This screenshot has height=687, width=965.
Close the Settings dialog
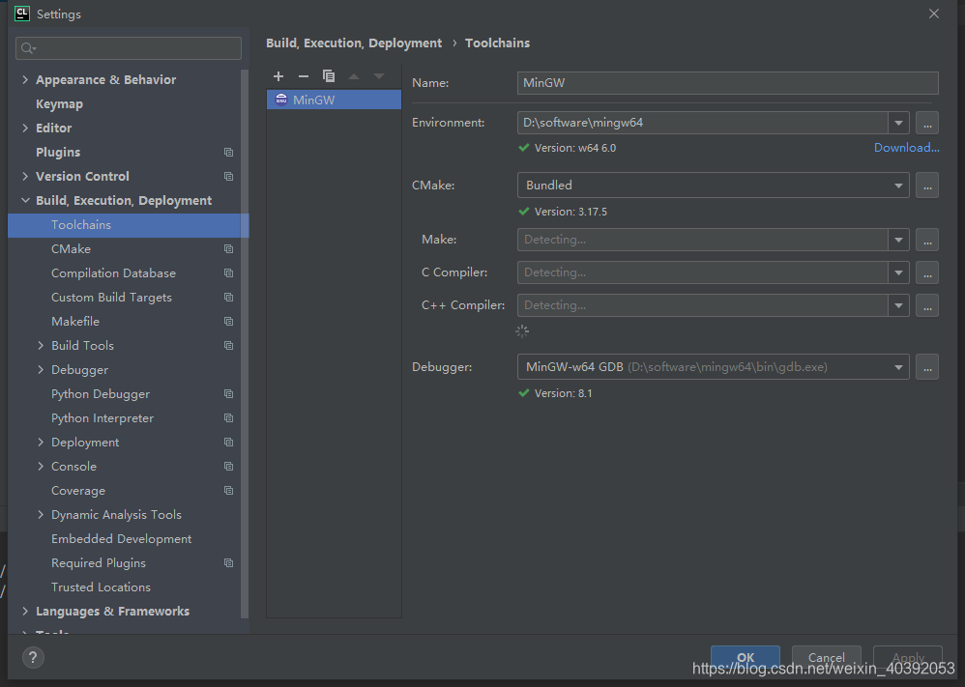coord(934,14)
